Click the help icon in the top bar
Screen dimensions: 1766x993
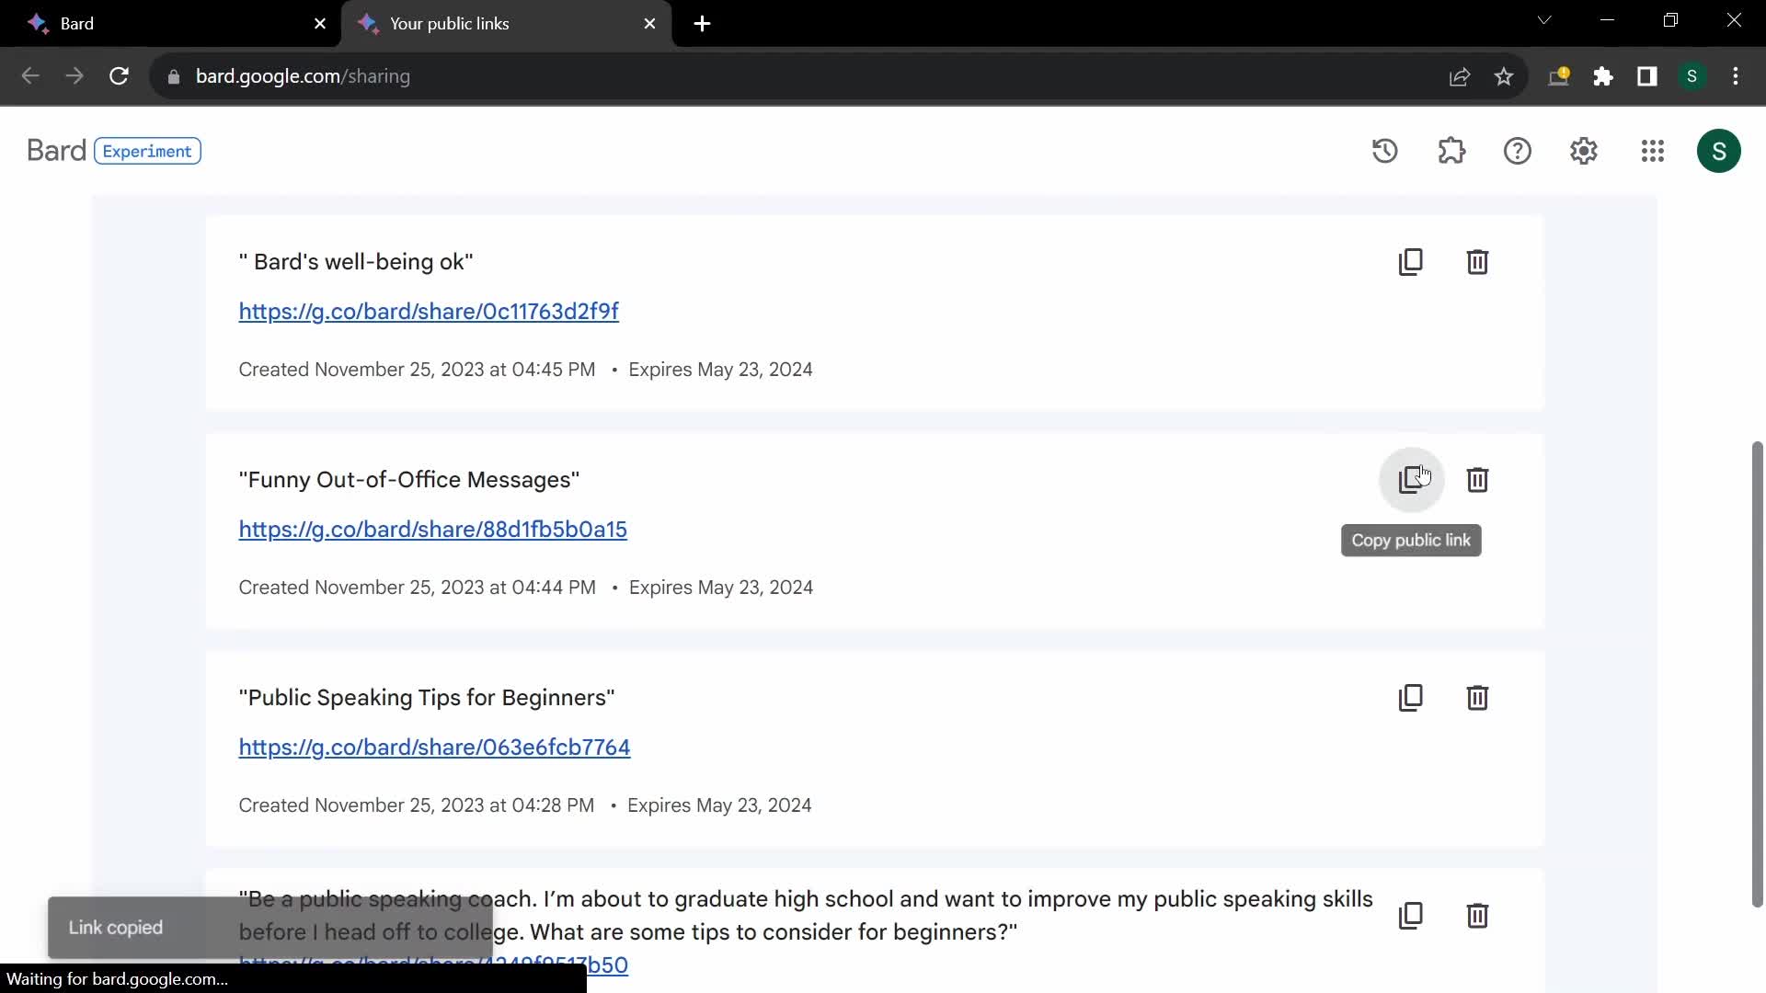(x=1518, y=151)
